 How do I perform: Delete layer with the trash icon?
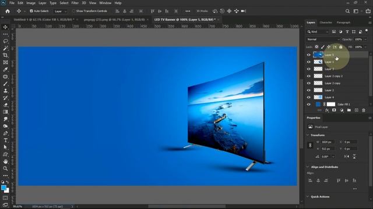(364, 110)
